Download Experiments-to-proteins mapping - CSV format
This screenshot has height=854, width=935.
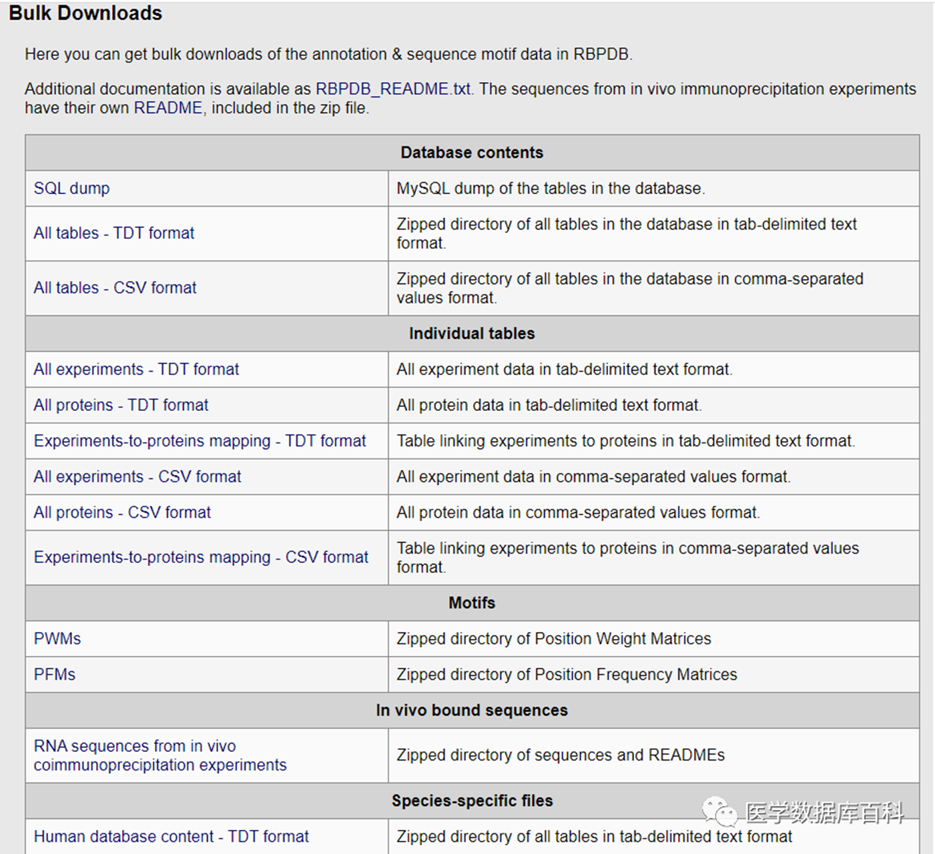(201, 557)
